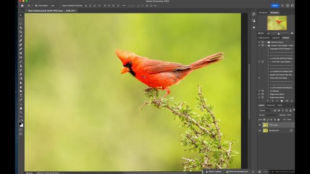Select the Lasso tool
The image size is (310, 174).
pyautogui.click(x=21, y=24)
